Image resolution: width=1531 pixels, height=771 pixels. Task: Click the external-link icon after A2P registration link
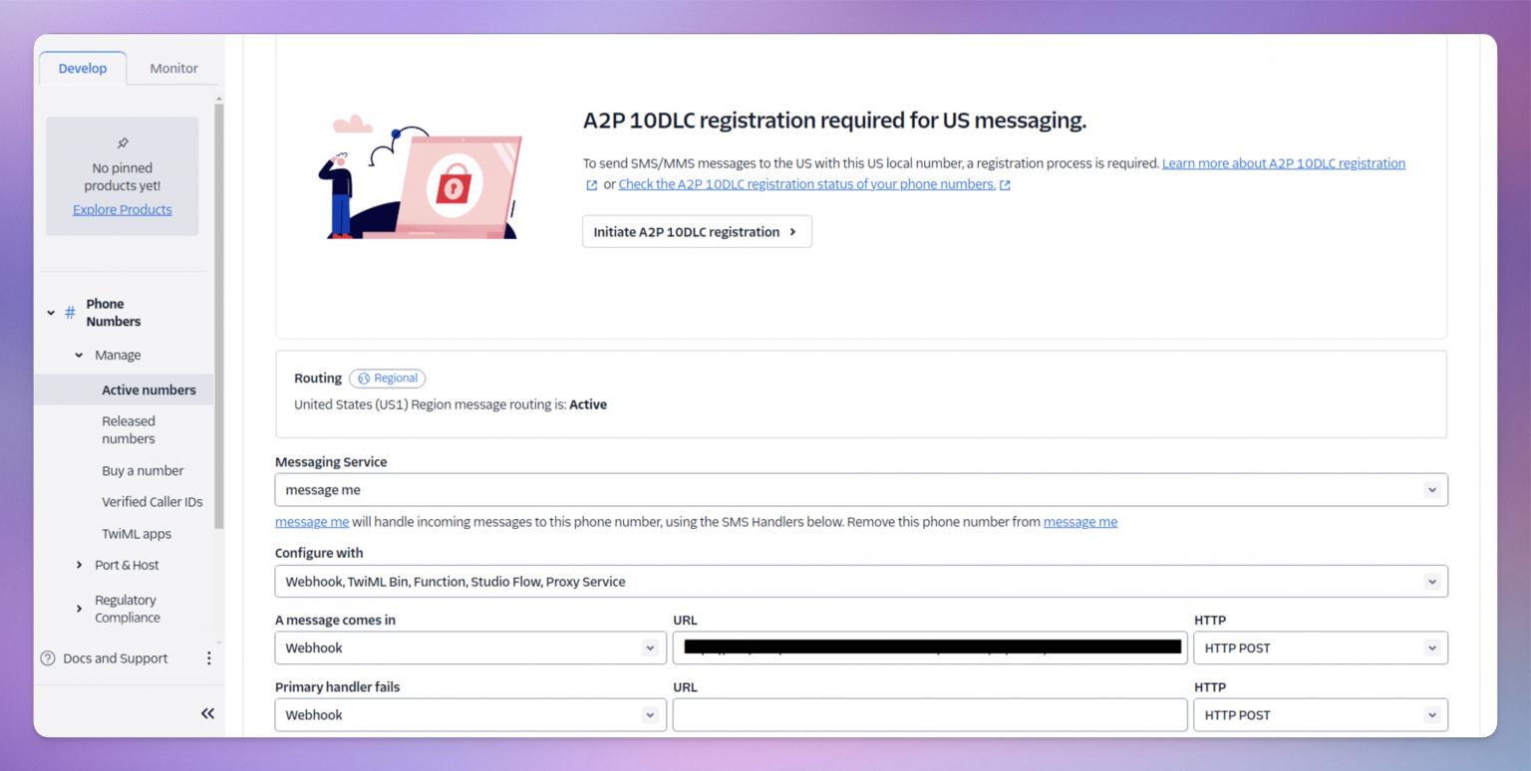click(592, 183)
